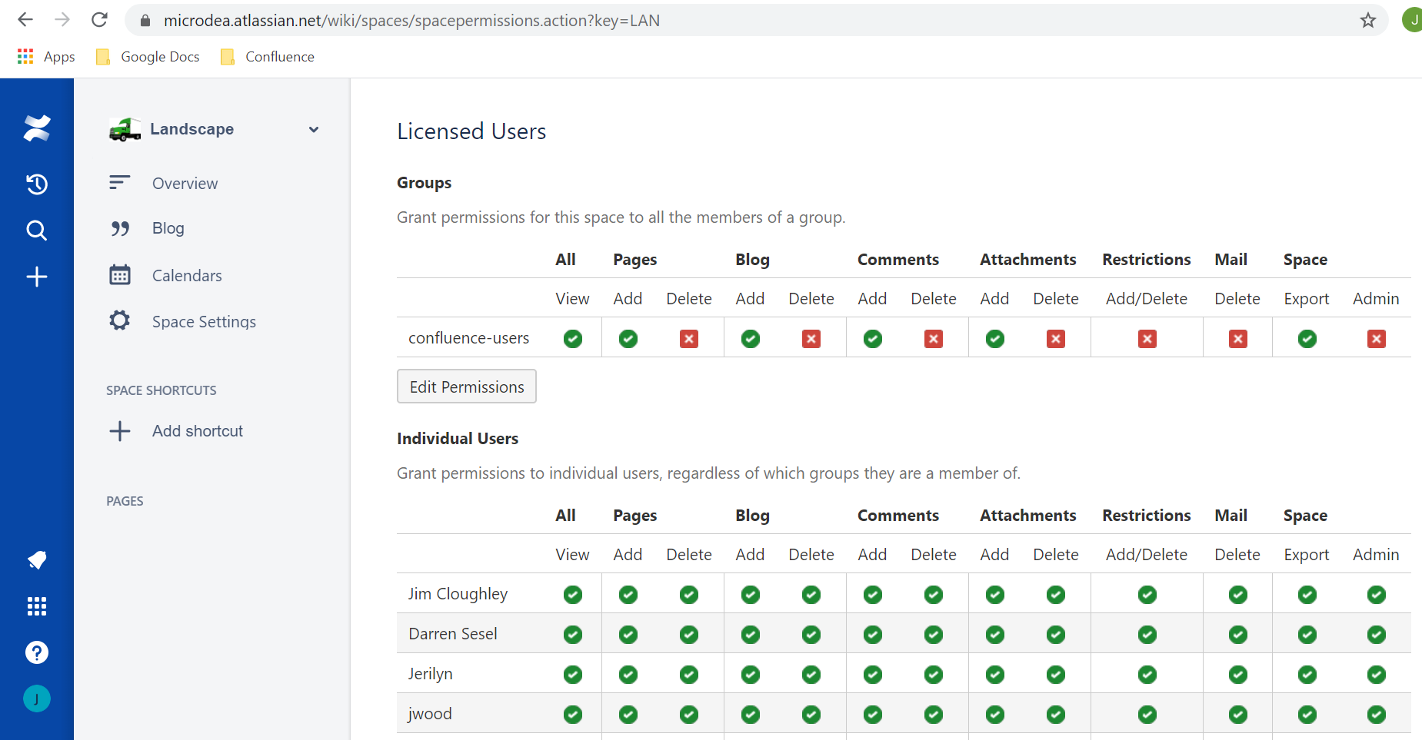Image resolution: width=1422 pixels, height=740 pixels.
Task: Click the Edit Permissions button
Action: pos(467,387)
